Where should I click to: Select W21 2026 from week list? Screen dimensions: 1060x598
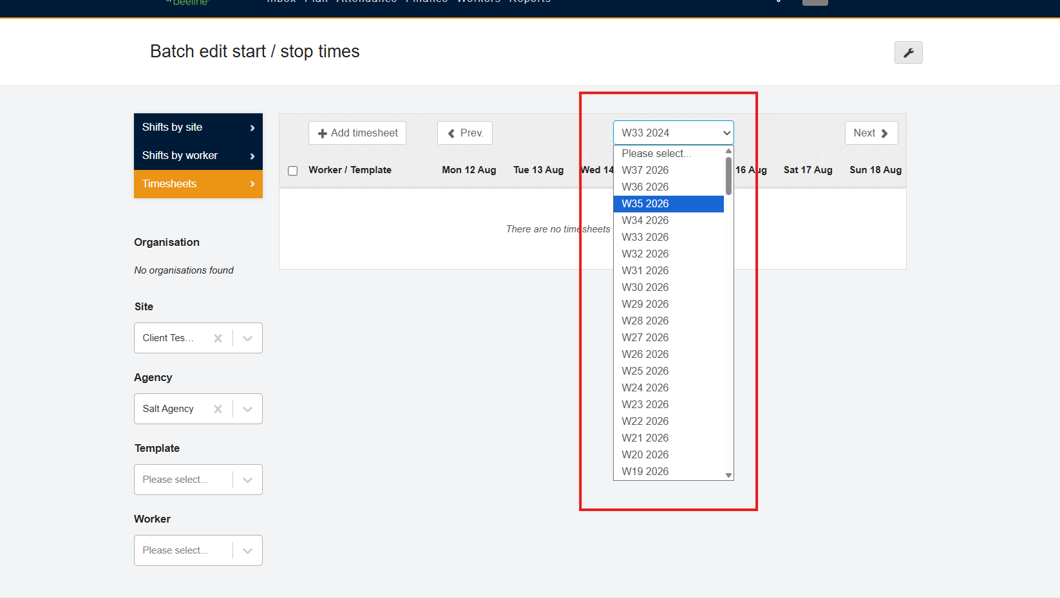668,438
